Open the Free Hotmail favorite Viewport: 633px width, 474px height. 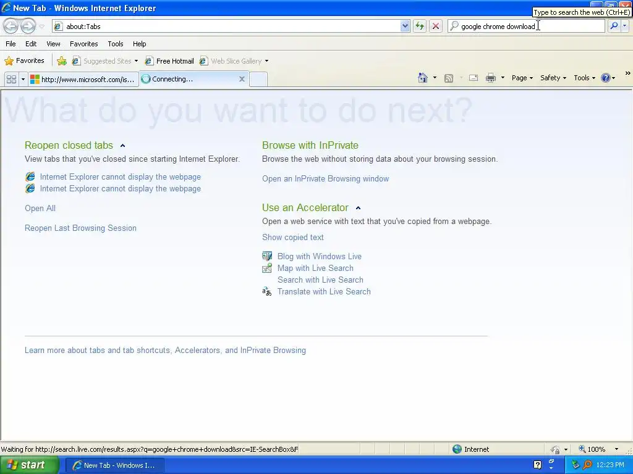point(169,61)
